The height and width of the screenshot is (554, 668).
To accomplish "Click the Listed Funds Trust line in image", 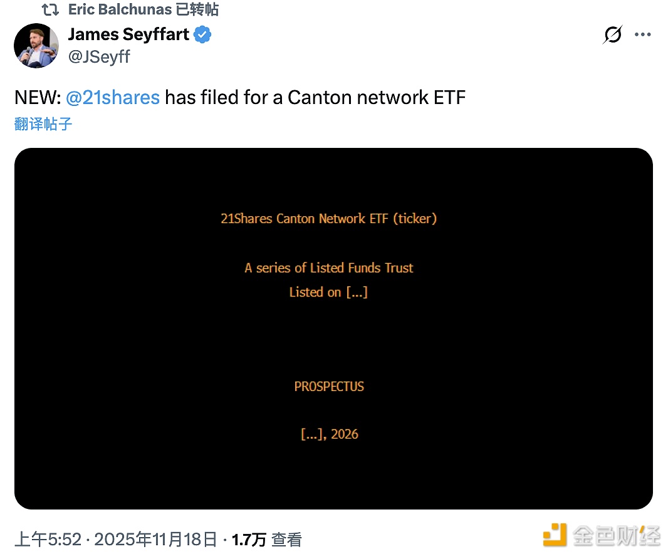I will pos(329,268).
